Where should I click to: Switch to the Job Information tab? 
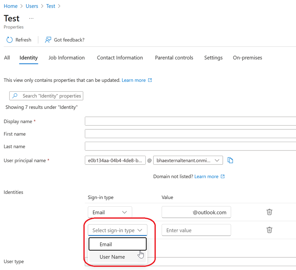tap(67, 58)
